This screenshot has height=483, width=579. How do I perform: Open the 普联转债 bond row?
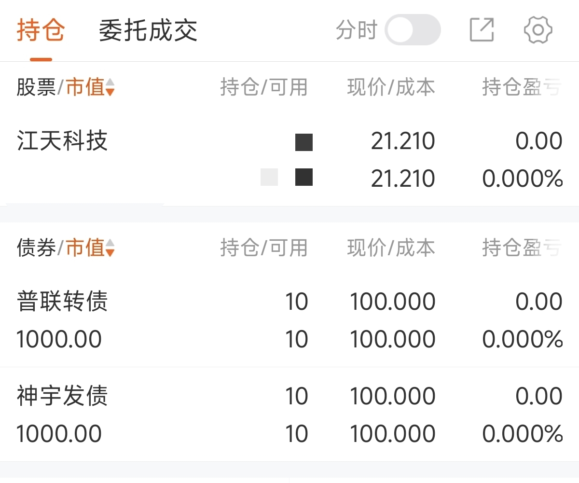coord(62,302)
